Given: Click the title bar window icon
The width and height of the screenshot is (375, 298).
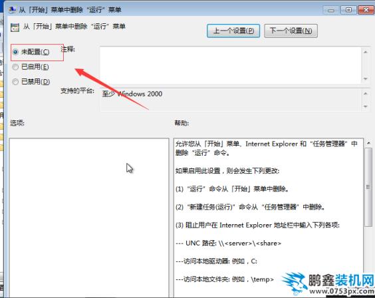Looking at the screenshot, I should coord(12,9).
